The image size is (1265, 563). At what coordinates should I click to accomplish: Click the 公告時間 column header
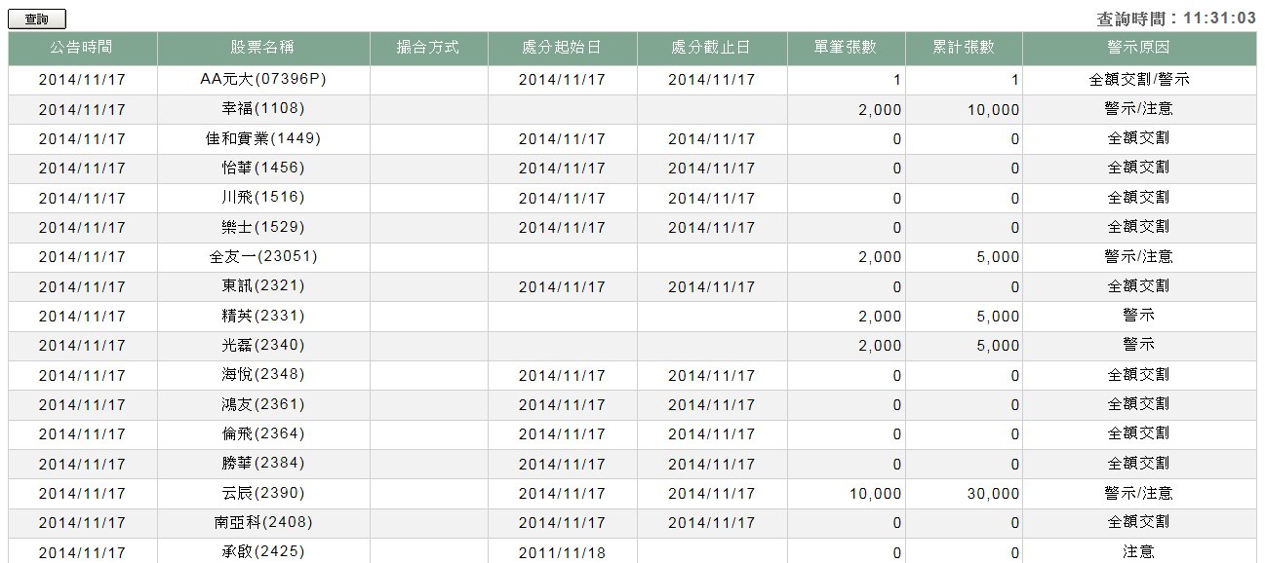(x=82, y=48)
